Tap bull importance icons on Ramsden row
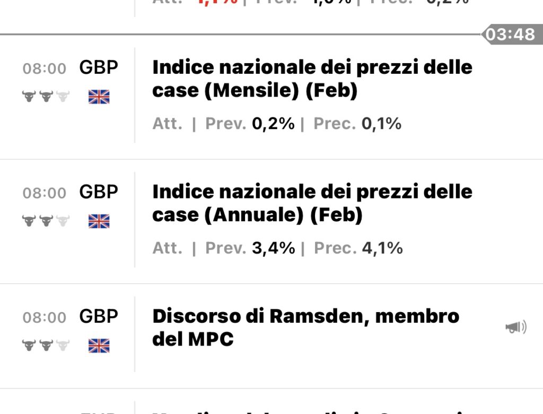Screen dimensions: 543x414 (x=46, y=346)
